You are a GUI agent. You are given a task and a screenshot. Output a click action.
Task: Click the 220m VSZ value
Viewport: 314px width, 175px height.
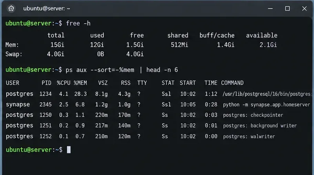pyautogui.click(x=101, y=115)
